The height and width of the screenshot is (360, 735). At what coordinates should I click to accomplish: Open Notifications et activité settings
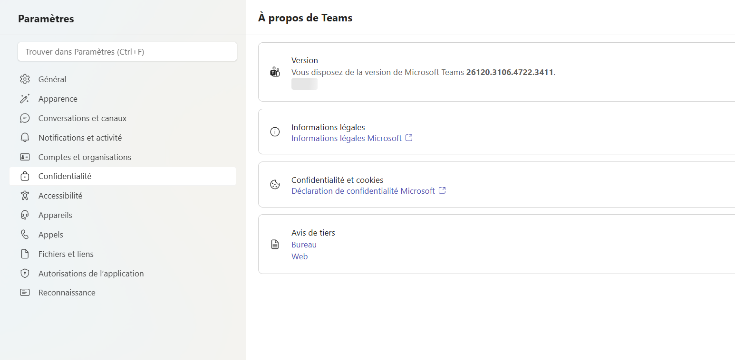pos(123,138)
